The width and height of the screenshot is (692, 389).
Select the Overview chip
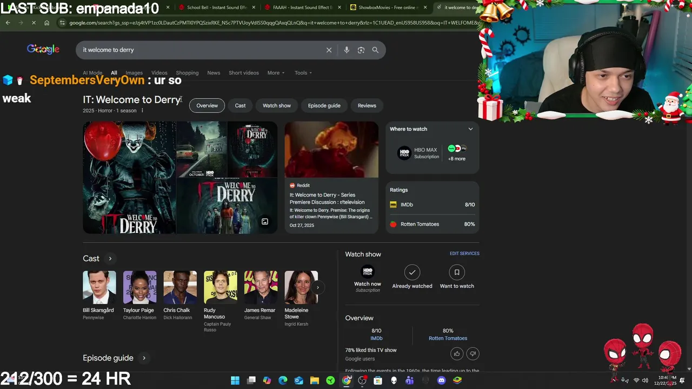(x=207, y=105)
